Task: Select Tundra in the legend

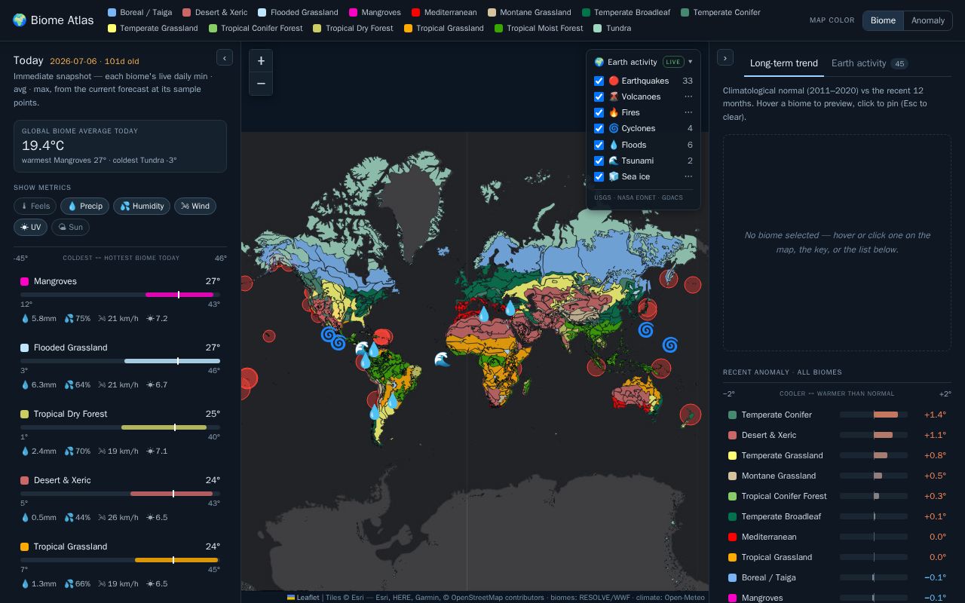Action: (612, 28)
